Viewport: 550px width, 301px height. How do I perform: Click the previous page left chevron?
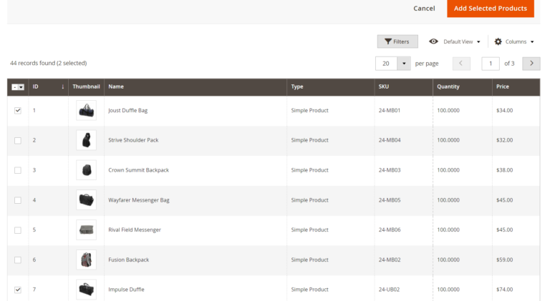coord(461,64)
